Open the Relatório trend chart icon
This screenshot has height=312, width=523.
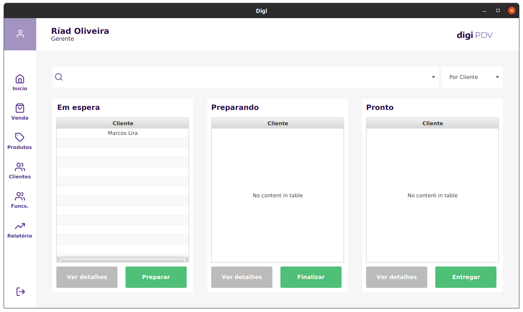(20, 226)
